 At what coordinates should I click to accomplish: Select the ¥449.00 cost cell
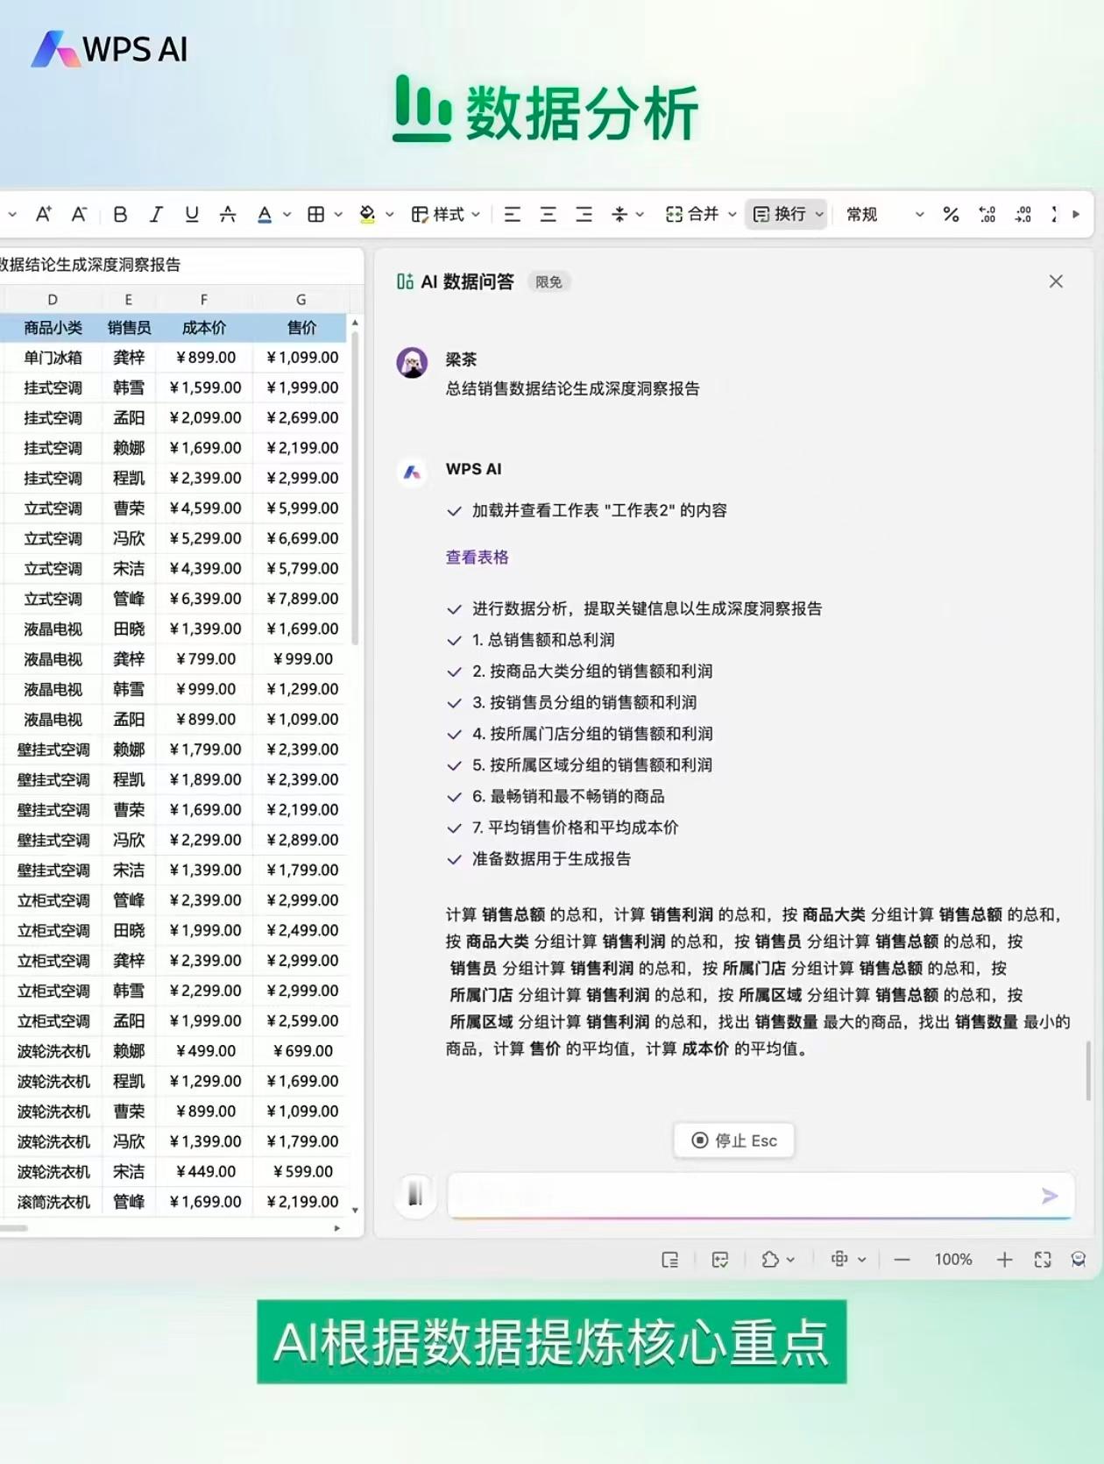pyautogui.click(x=206, y=1171)
